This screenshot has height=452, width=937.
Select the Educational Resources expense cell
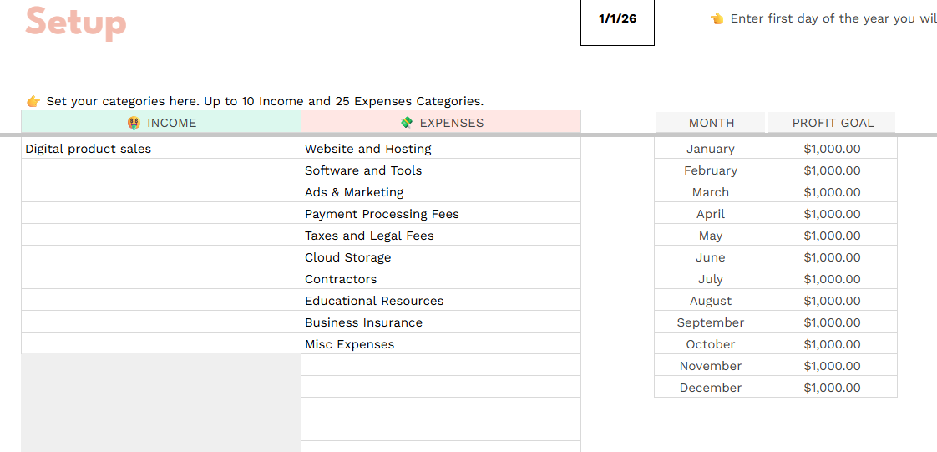(x=441, y=300)
